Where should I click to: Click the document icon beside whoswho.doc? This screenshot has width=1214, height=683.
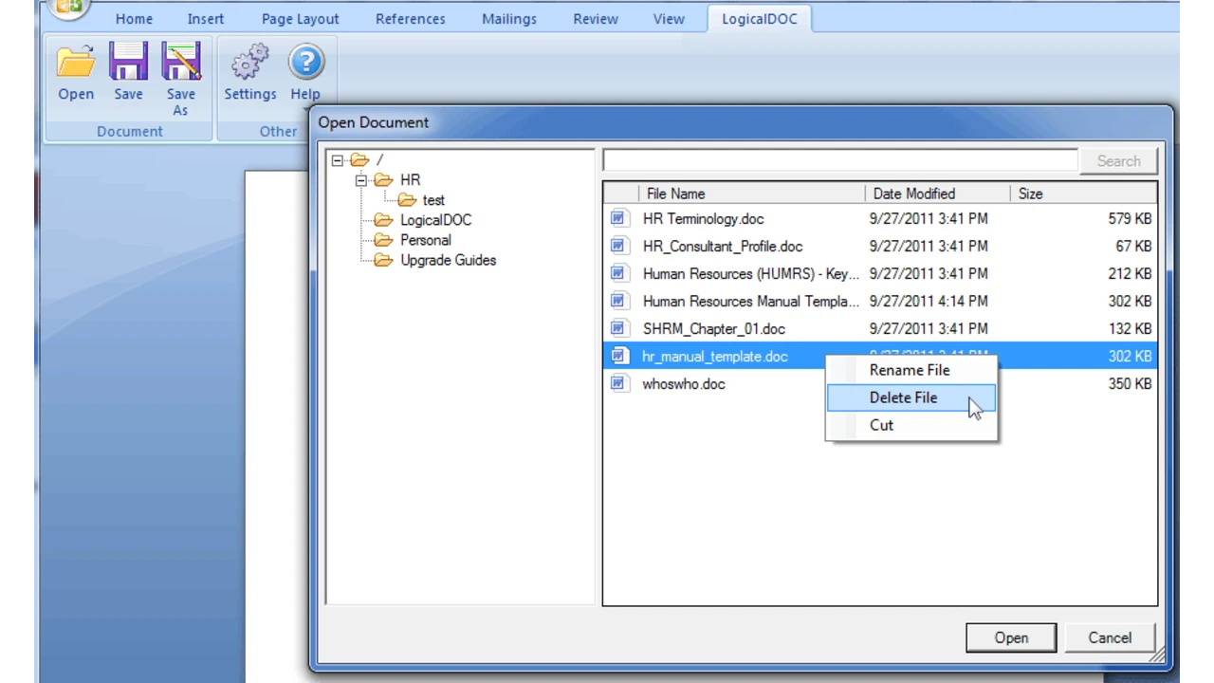(x=618, y=383)
